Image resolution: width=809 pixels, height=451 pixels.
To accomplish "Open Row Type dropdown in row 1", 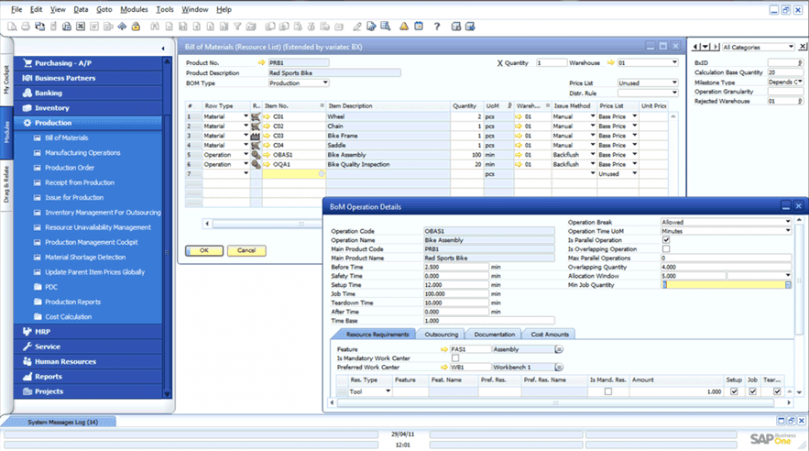I will (246, 116).
